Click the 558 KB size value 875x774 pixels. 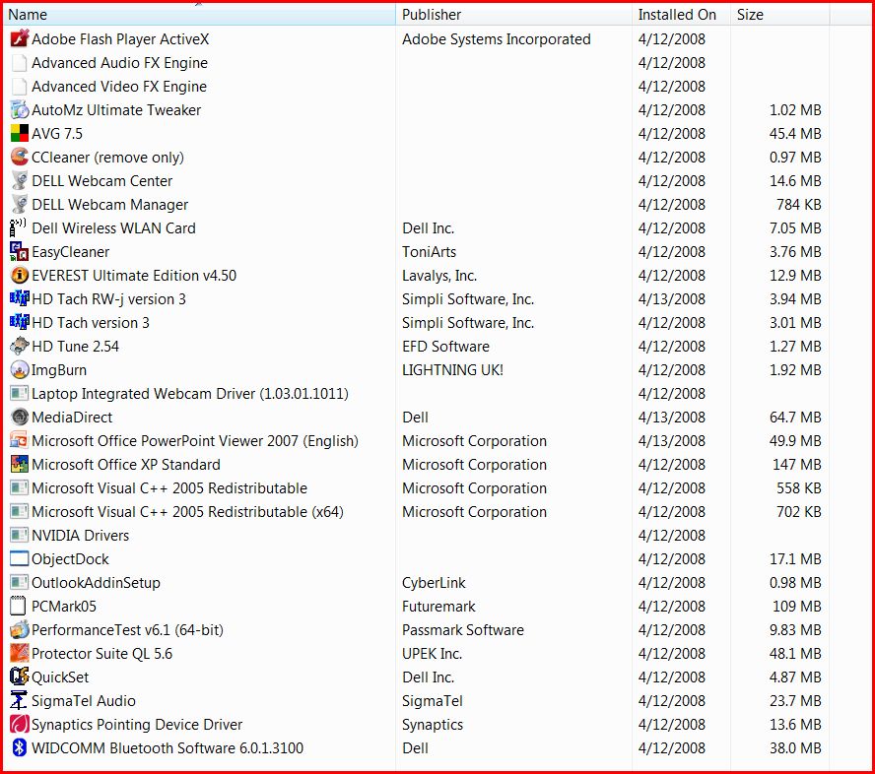pos(798,487)
